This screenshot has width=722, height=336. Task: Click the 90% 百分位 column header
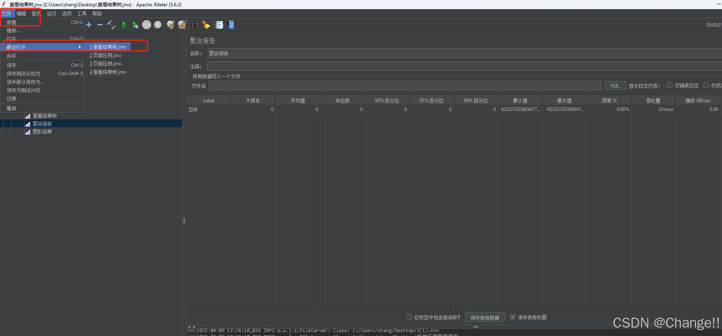click(x=387, y=101)
